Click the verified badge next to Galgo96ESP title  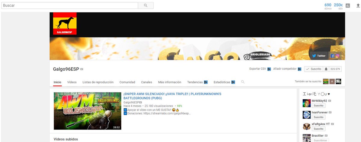82,69
